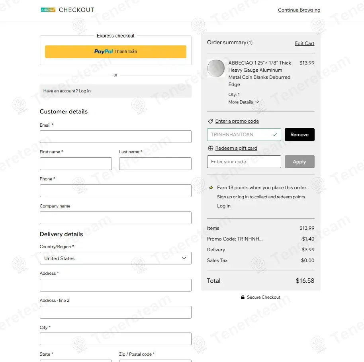Click the ABBECIAO product title text
This screenshot has width=364, height=362.
[x=260, y=74]
